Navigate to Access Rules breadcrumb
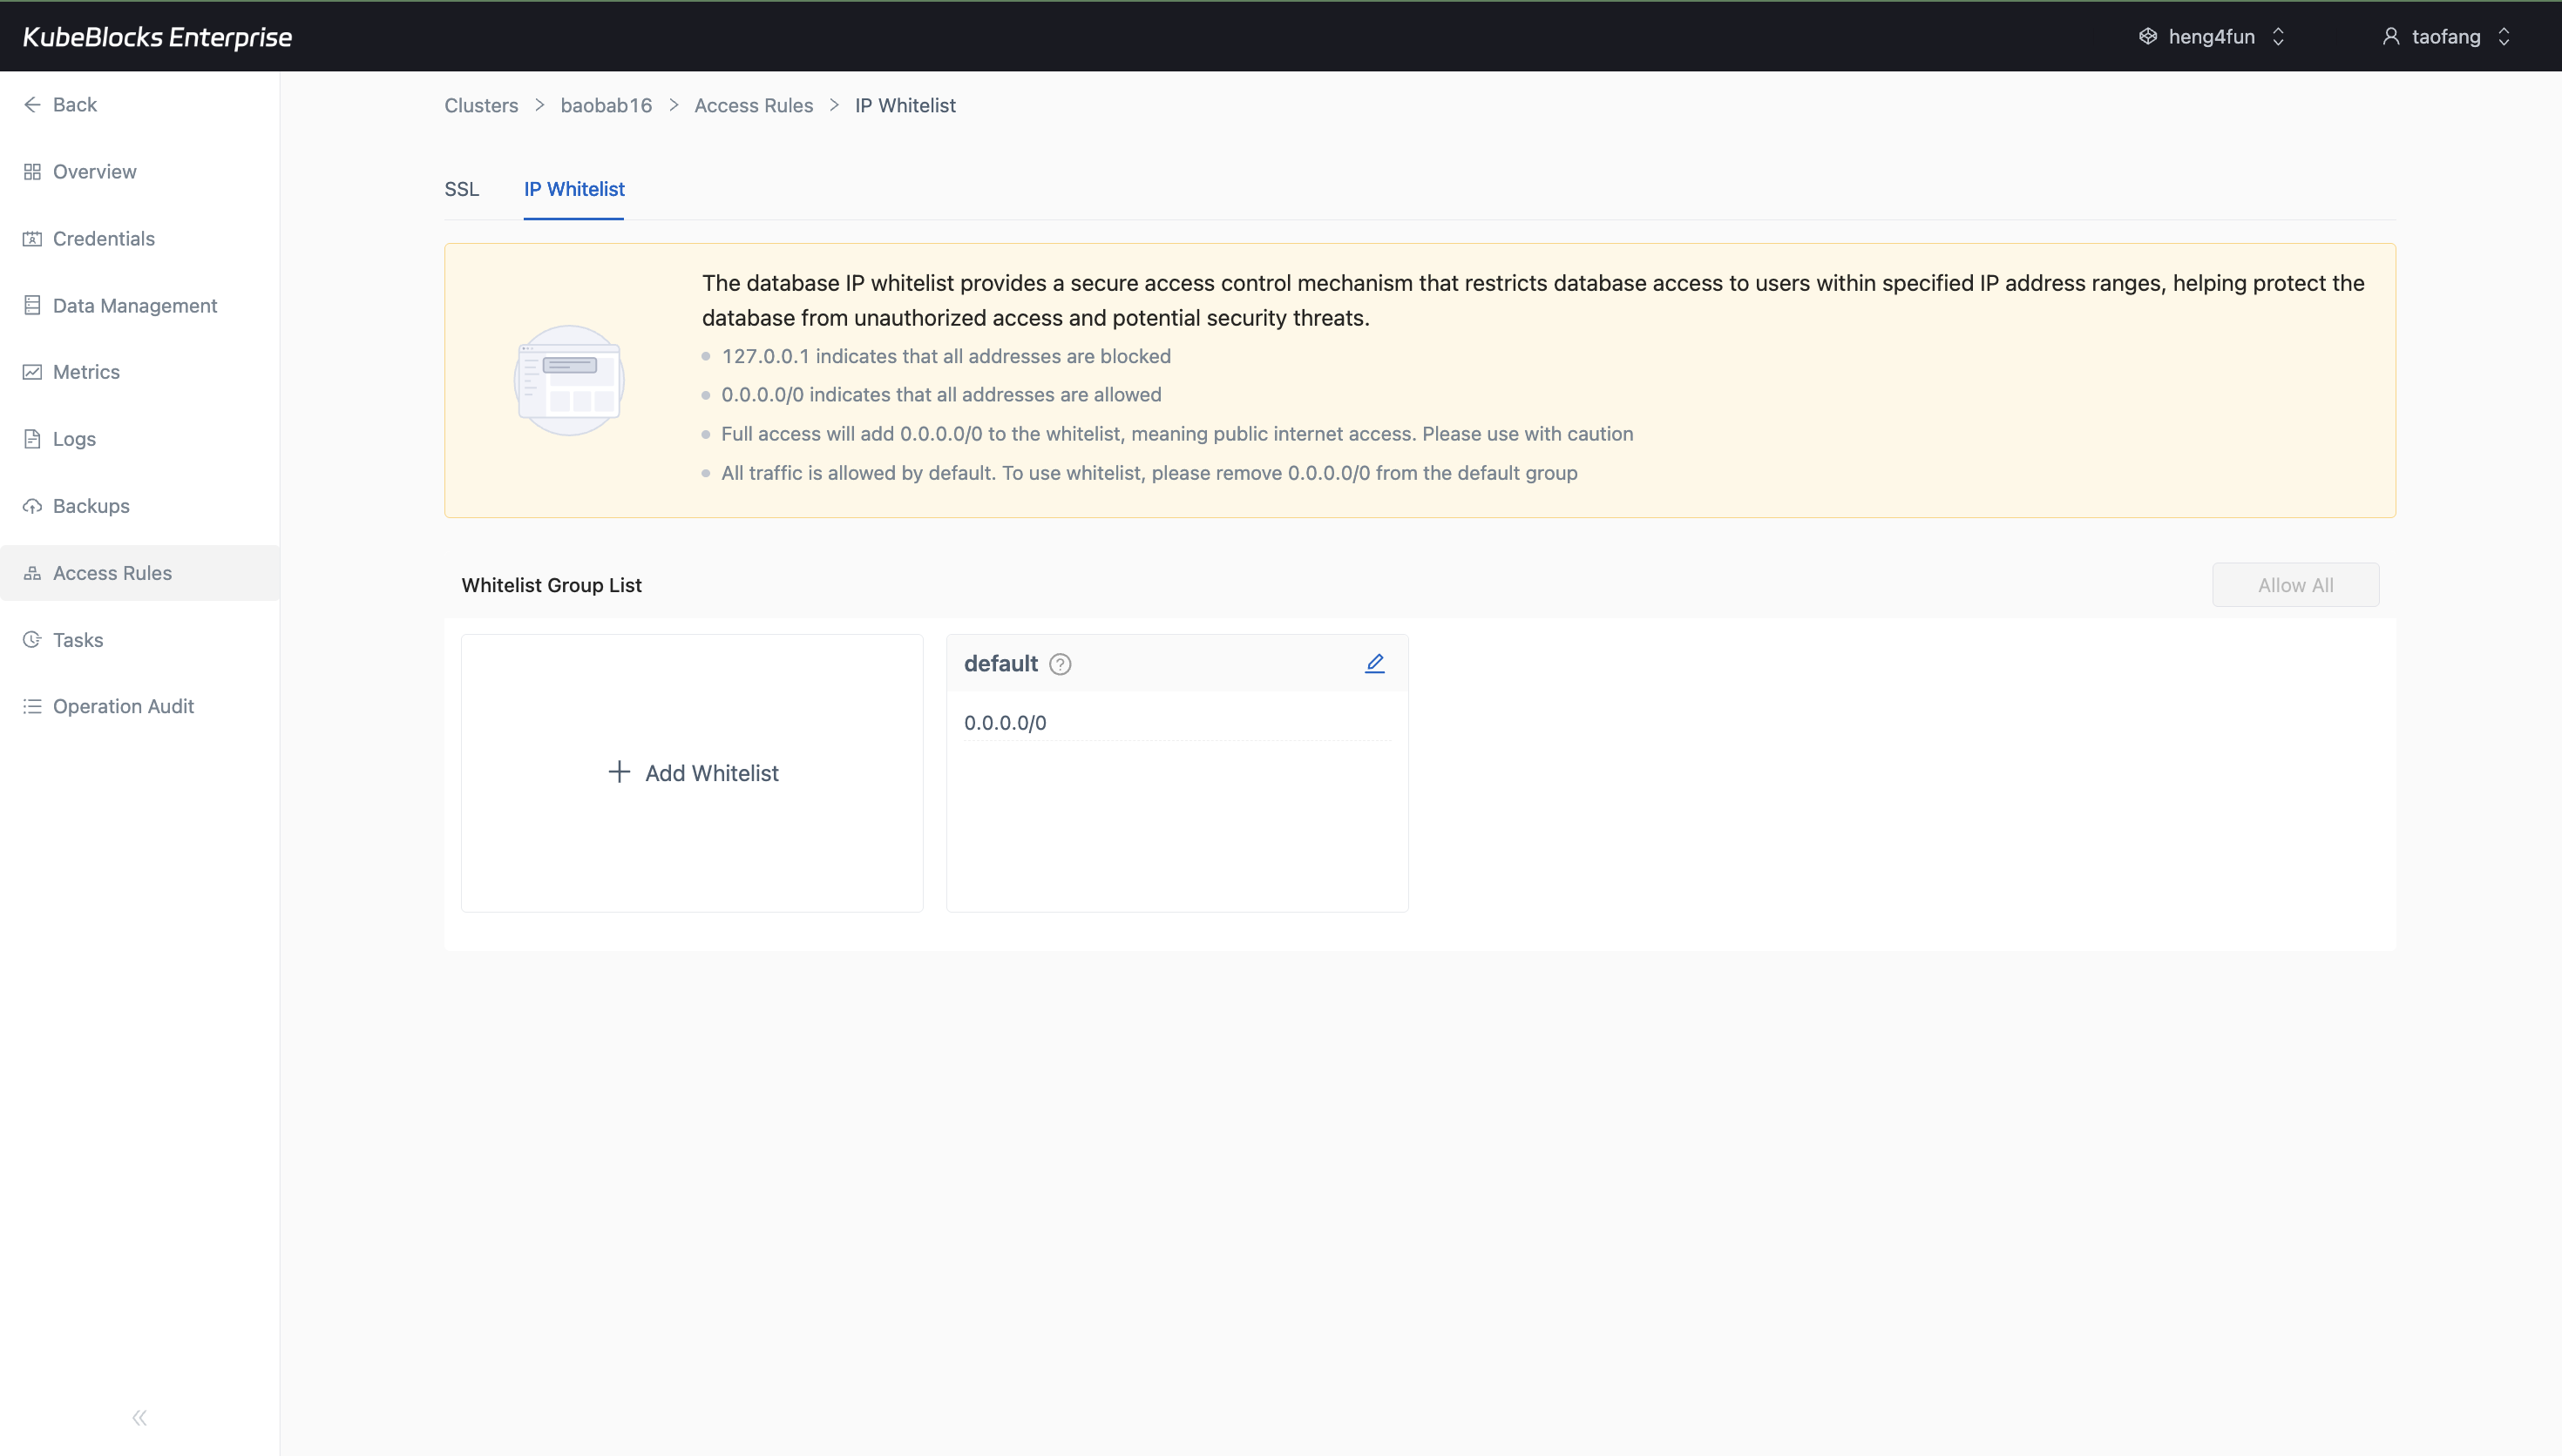 click(753, 106)
